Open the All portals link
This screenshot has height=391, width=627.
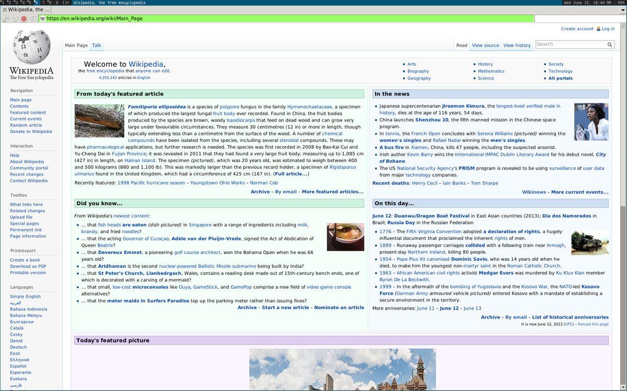pyautogui.click(x=561, y=78)
